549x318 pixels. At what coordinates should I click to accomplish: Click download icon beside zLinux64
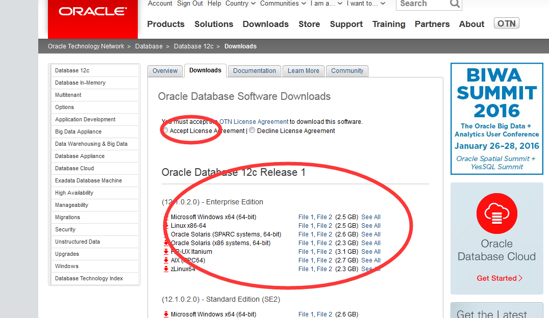166,269
